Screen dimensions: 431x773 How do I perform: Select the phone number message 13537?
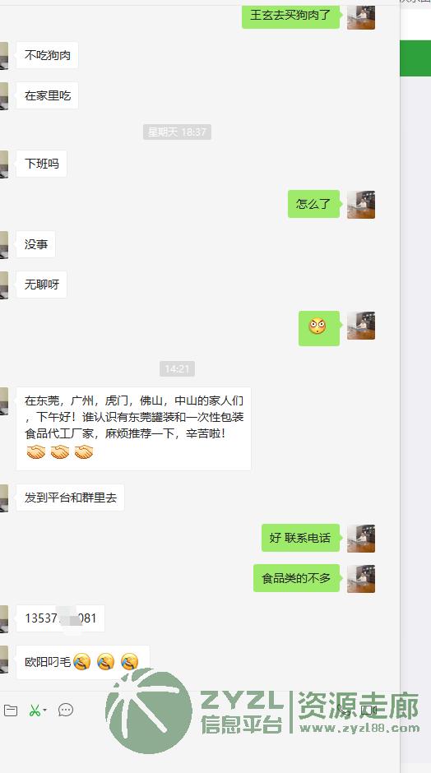pyautogui.click(x=60, y=618)
